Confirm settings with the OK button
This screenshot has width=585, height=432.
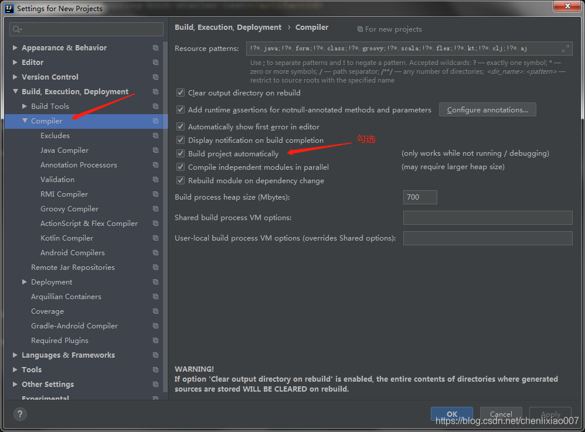pos(452,414)
